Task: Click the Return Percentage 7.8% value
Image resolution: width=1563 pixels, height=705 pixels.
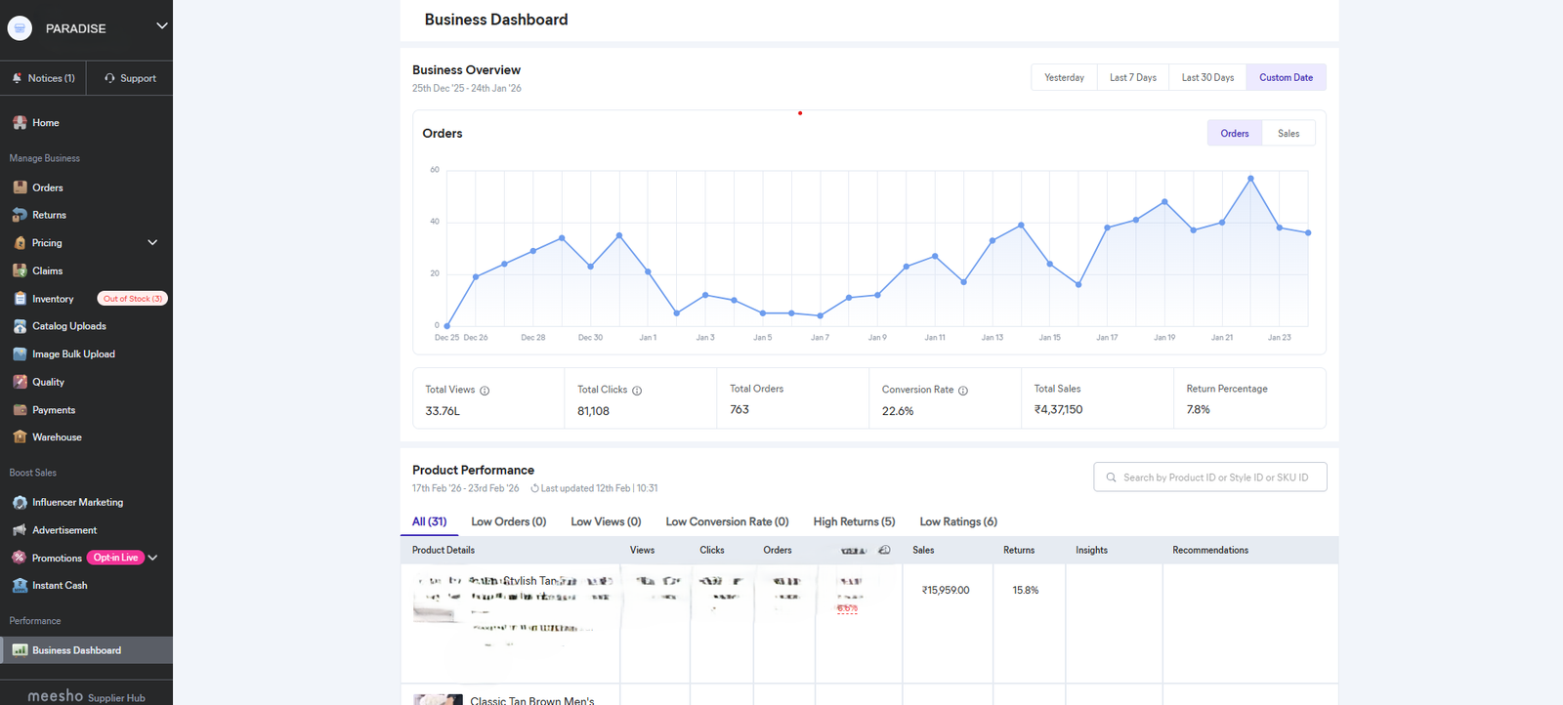Action: [x=1198, y=410]
